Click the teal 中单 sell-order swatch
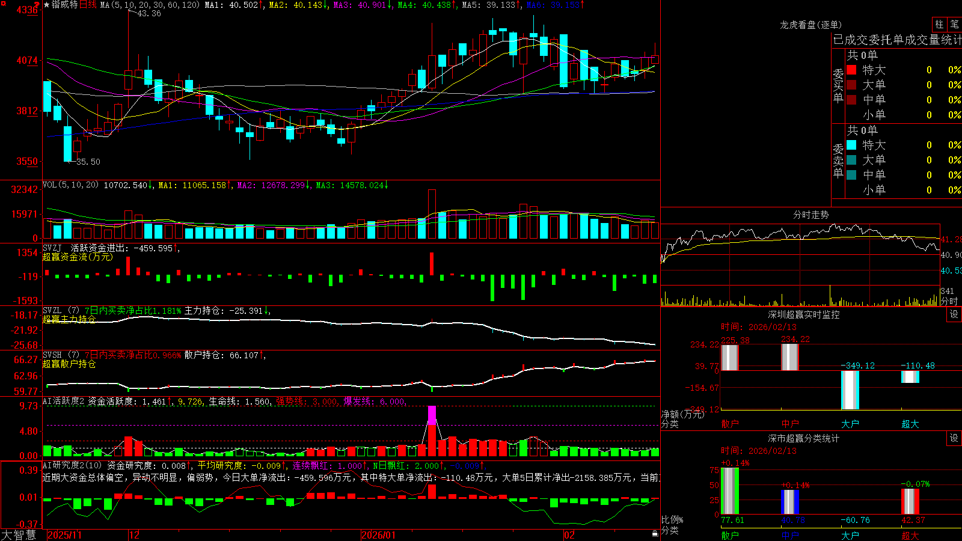 tap(851, 175)
